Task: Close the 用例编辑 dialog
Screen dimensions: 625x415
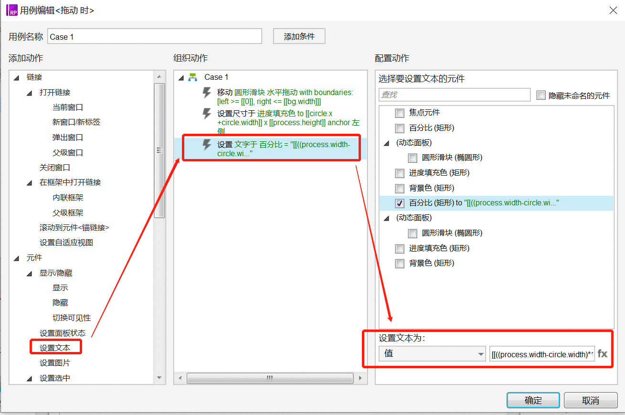Action: [613, 10]
